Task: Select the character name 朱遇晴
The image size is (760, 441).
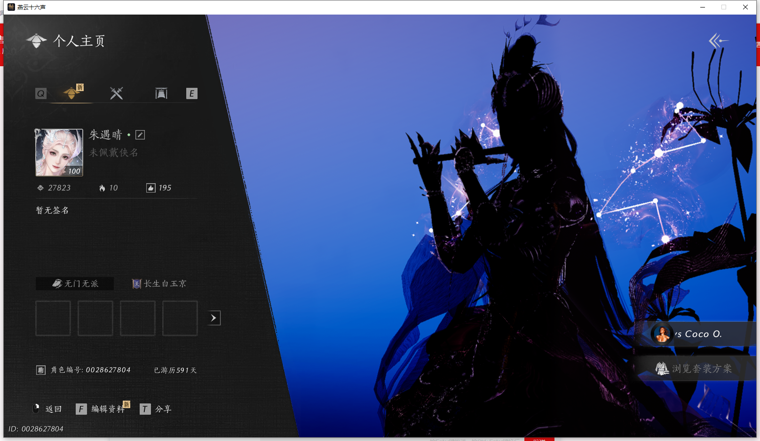Action: click(x=106, y=135)
